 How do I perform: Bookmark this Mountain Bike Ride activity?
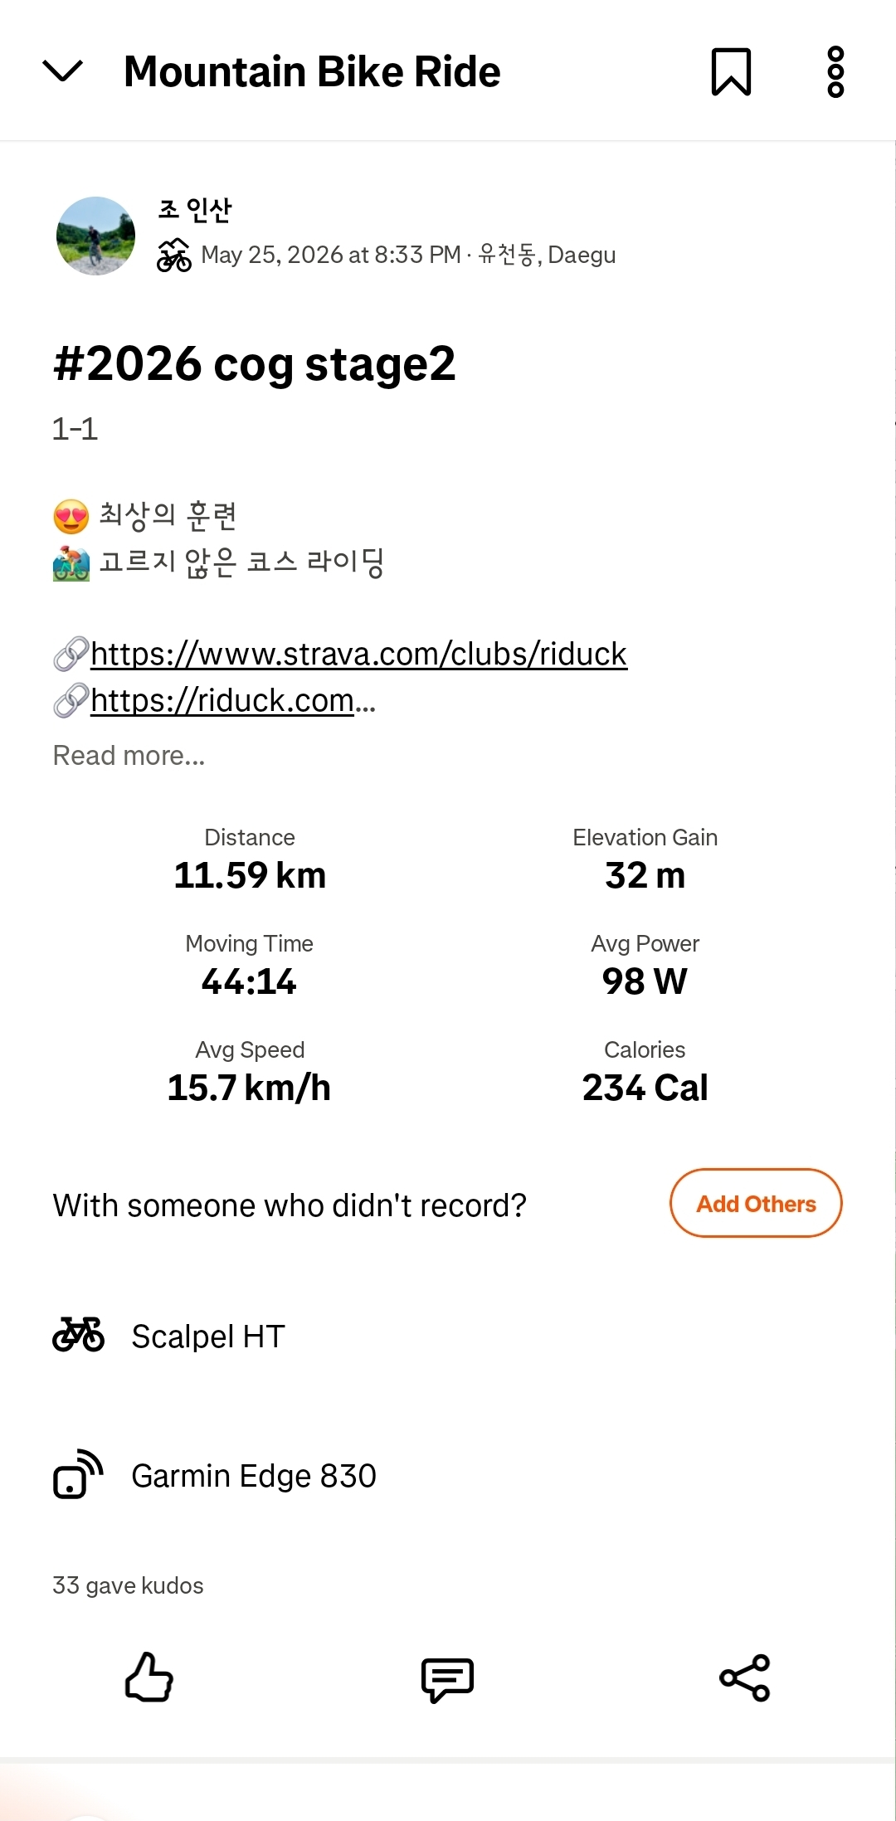[731, 72]
